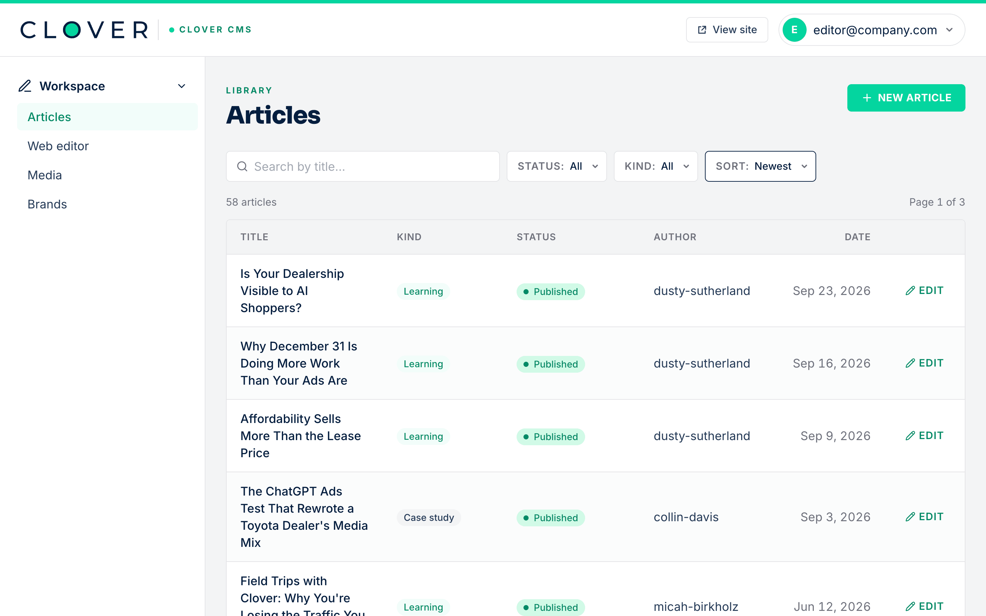Click author dusty-sutherland on Sep 23 row
986x616 pixels.
point(701,291)
